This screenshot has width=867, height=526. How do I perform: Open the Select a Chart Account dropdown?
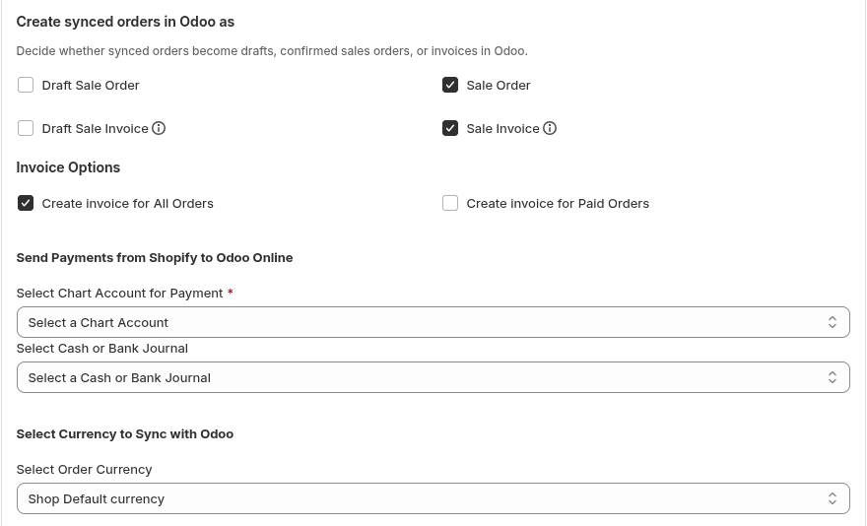tap(424, 322)
